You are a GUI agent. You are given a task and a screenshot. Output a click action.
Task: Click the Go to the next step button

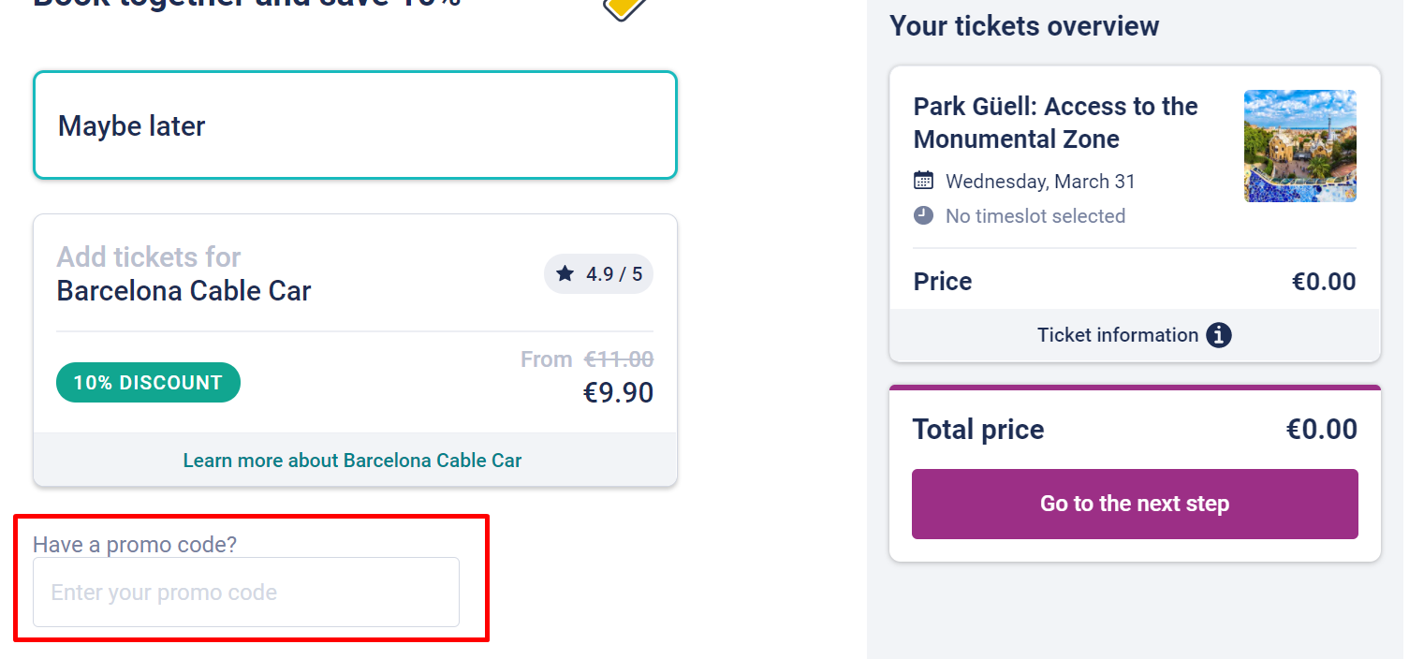click(1135, 504)
